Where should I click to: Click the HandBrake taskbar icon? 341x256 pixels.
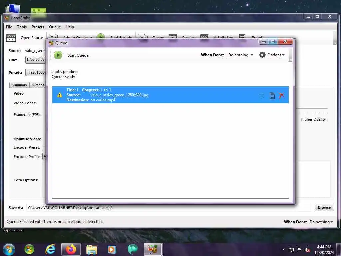point(153,249)
